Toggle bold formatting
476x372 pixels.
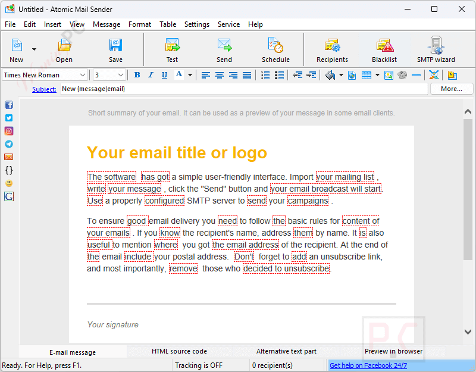click(x=137, y=75)
